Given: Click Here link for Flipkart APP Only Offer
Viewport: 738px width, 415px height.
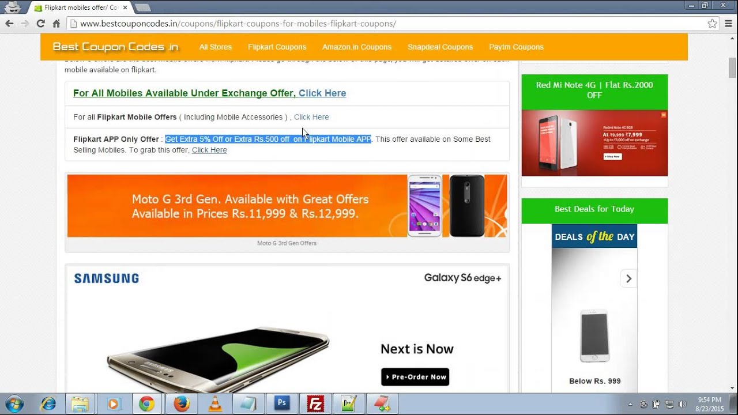Looking at the screenshot, I should 209,150.
